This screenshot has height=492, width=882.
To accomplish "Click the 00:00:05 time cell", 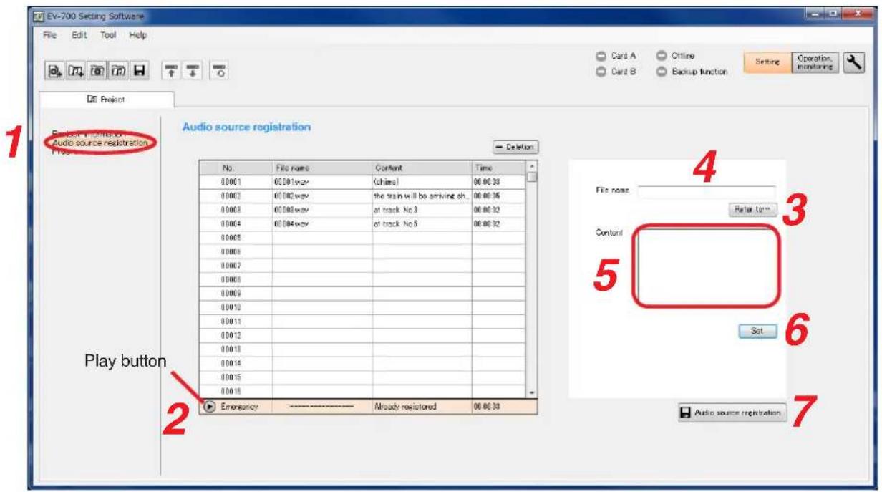I will (499, 196).
